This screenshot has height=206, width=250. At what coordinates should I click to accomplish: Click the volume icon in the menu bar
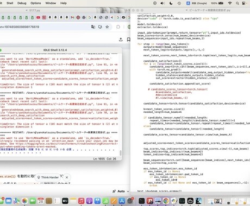pyautogui.click(x=162, y=3)
